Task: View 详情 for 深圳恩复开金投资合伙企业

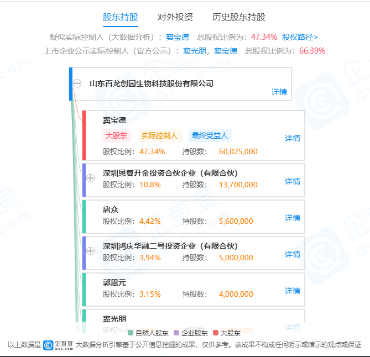Action: coord(293,181)
